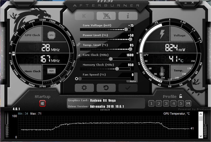Open settings with gear button

pyautogui.click(x=84, y=88)
